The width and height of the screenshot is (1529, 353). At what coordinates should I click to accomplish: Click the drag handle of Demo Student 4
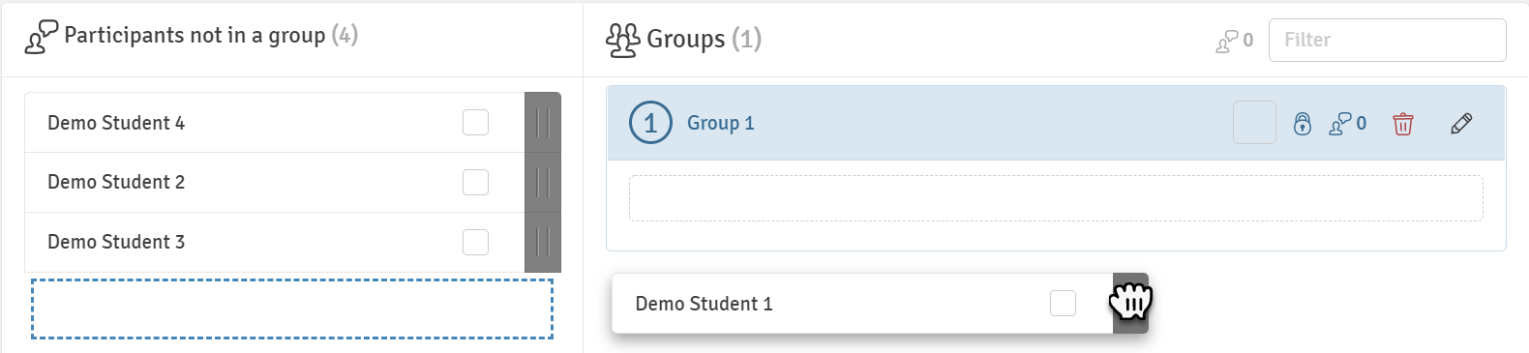543,123
